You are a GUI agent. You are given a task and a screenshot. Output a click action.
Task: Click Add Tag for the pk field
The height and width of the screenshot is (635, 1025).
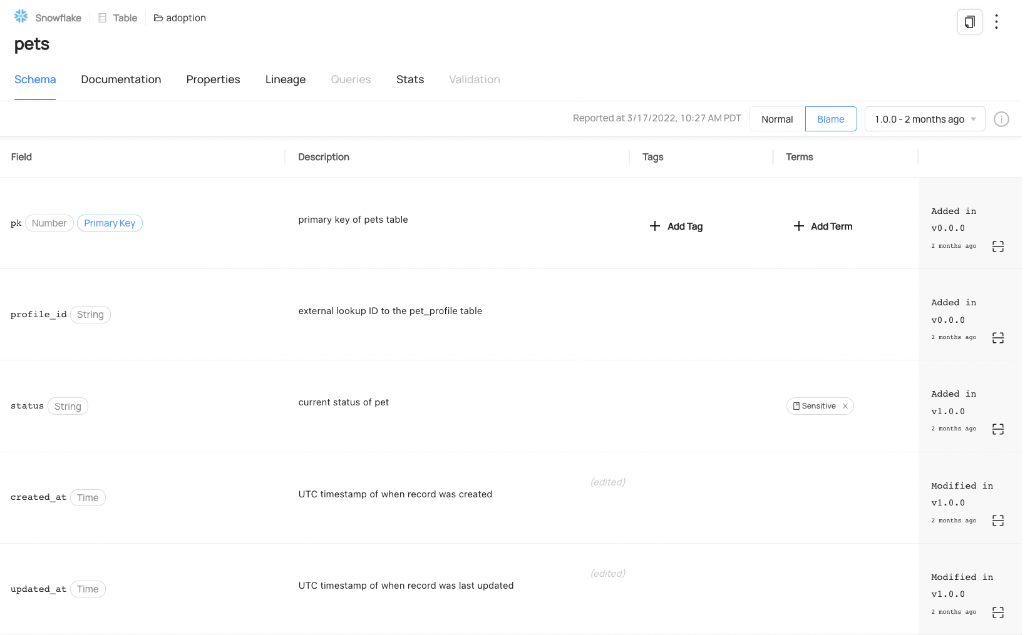[676, 226]
